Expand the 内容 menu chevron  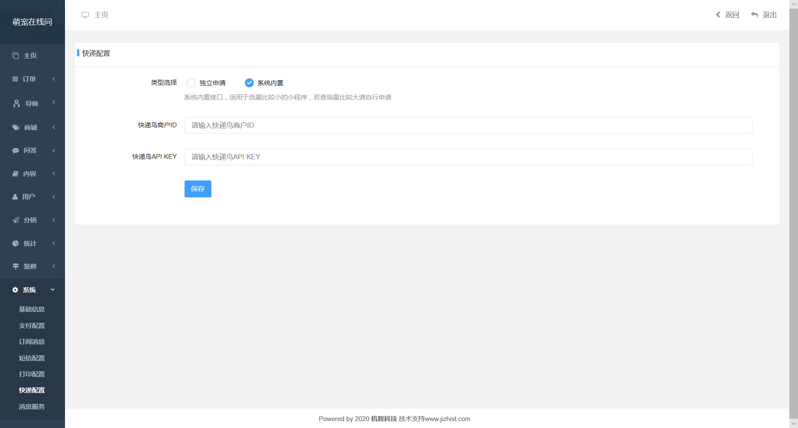pyautogui.click(x=54, y=174)
